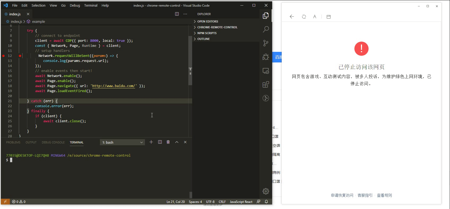Viewport: 450px width, 209px height.
Task: Open the GitLens icon in activity bar
Action: 266,98
